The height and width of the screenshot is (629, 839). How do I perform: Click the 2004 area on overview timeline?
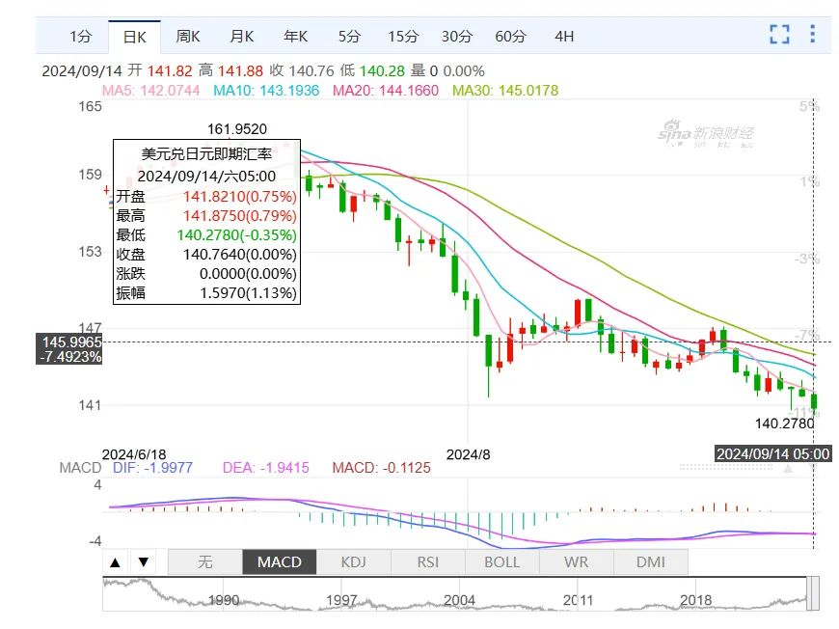pyautogui.click(x=460, y=600)
